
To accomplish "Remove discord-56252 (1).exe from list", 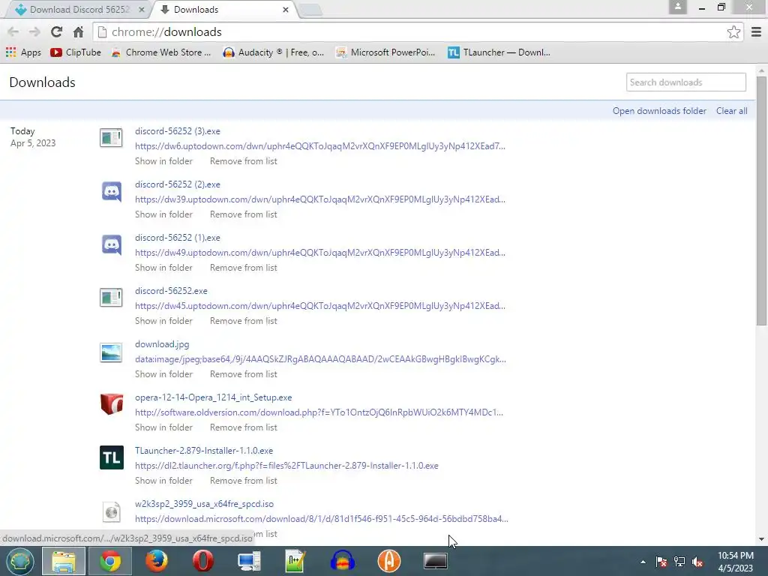I will (244, 268).
